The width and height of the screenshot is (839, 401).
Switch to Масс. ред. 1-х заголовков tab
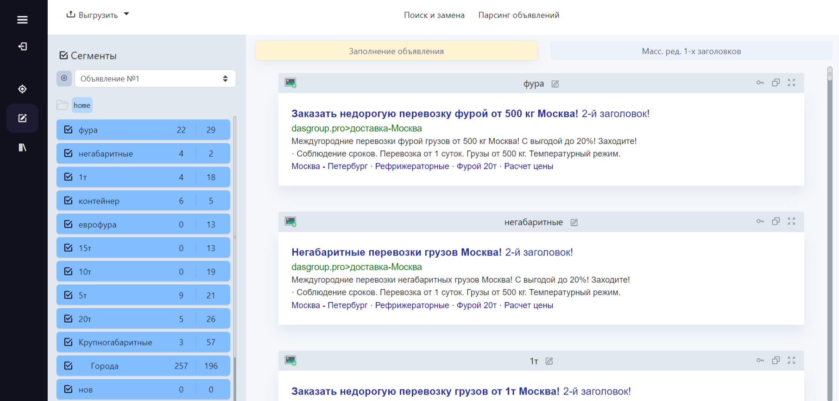691,51
